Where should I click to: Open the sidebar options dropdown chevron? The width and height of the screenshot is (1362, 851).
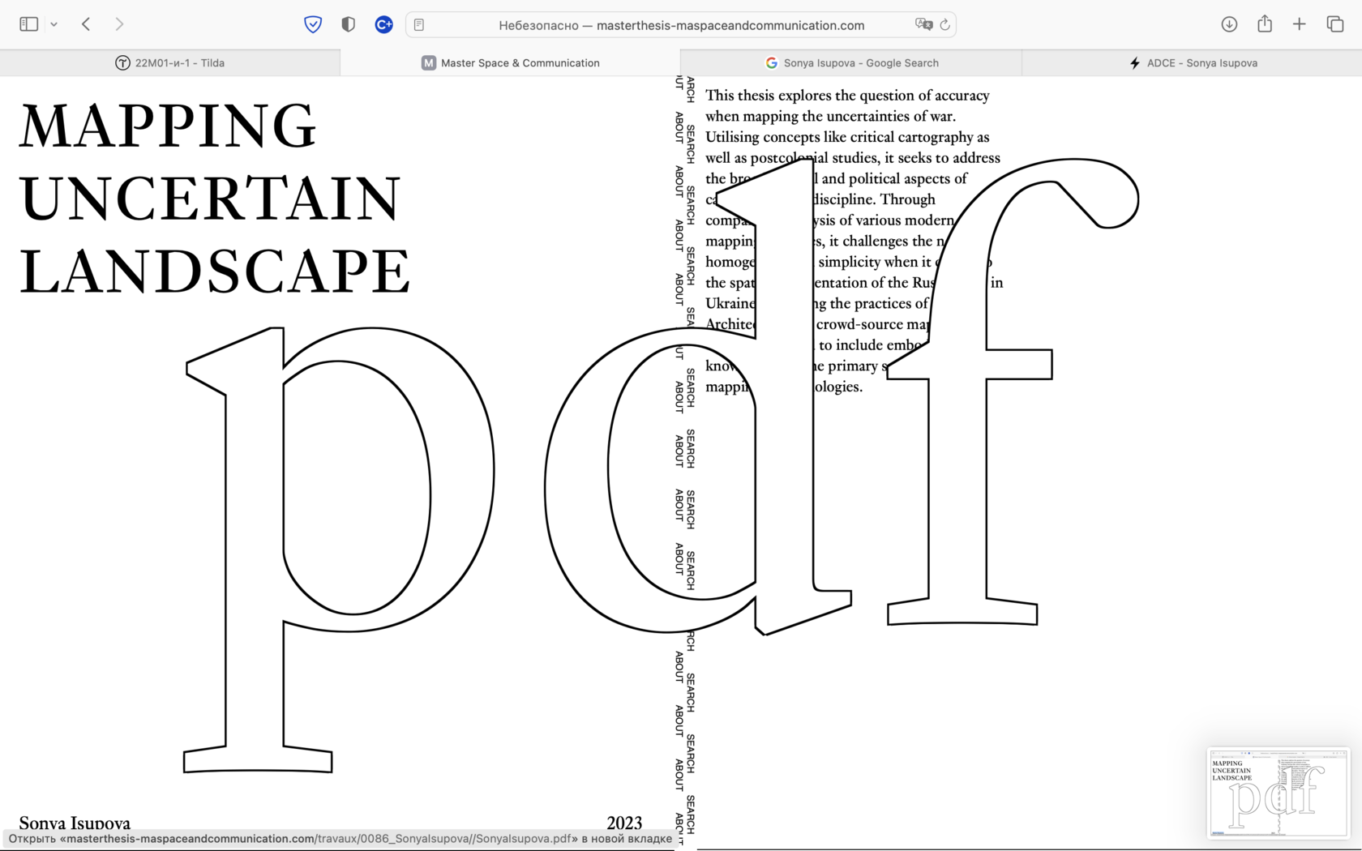[x=54, y=24]
